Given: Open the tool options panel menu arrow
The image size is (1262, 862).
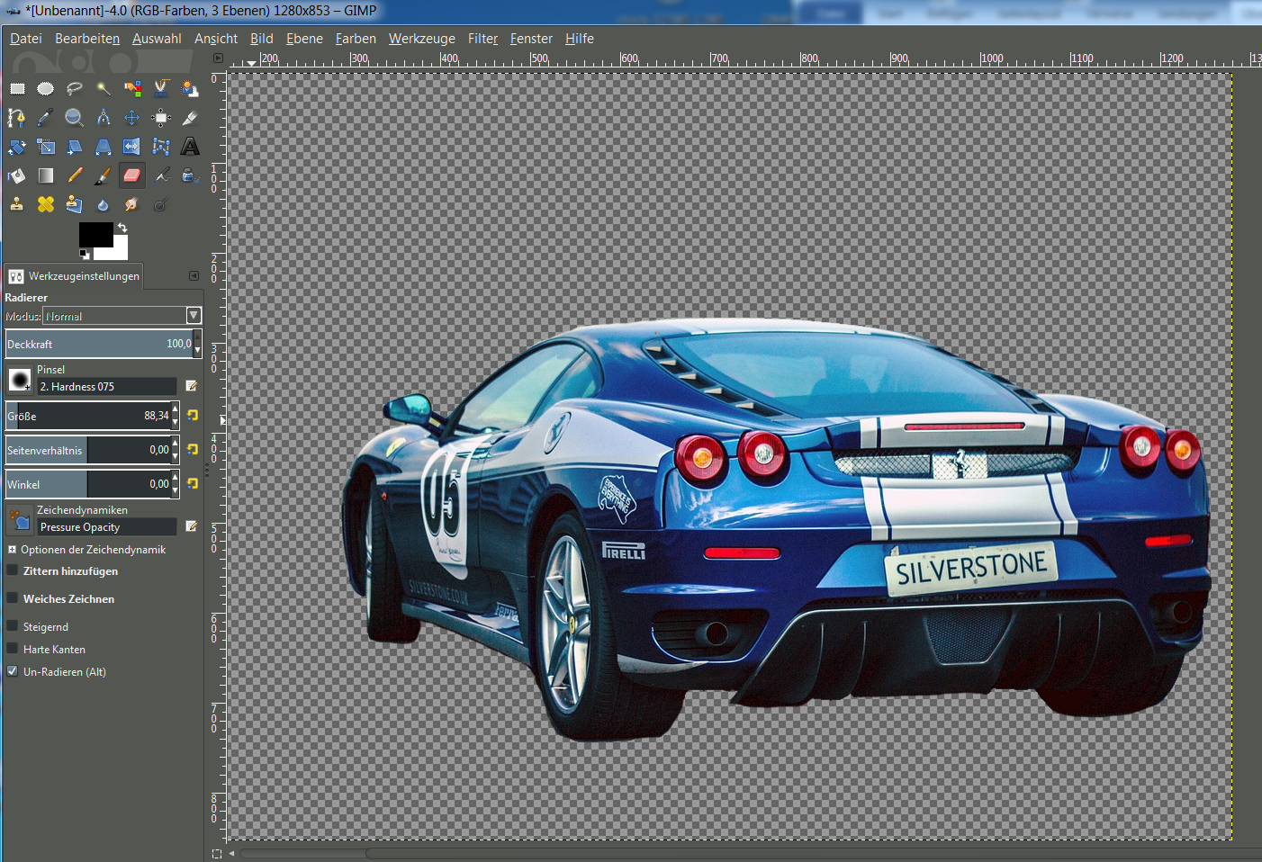Looking at the screenshot, I should pos(194,276).
